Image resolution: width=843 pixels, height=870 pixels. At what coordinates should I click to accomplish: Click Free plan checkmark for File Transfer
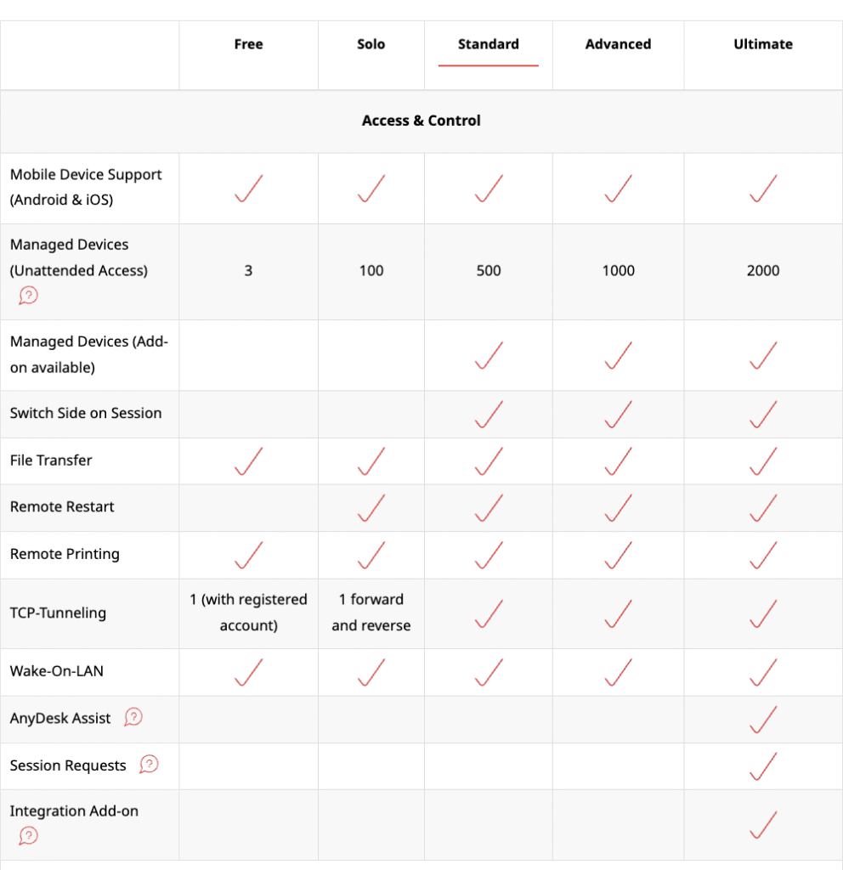tap(248, 461)
